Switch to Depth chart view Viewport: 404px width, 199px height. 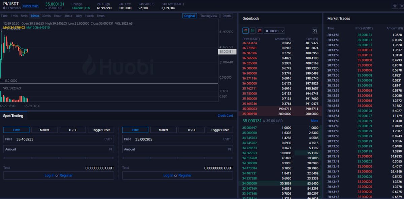tap(227, 16)
